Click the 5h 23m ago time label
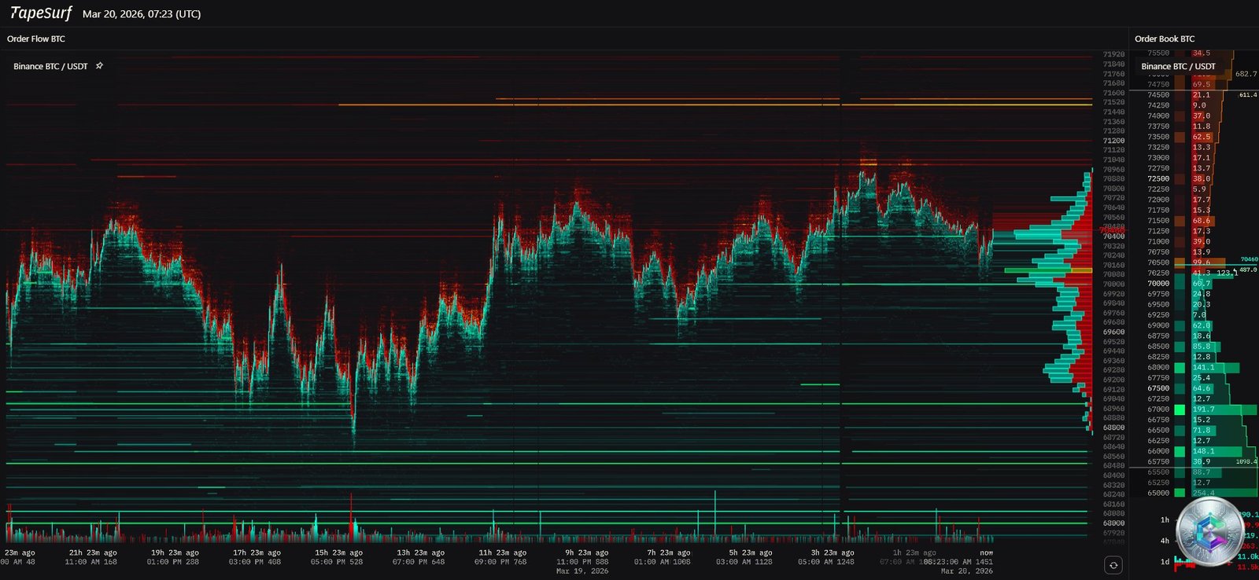The width and height of the screenshot is (1259, 580). 751,552
